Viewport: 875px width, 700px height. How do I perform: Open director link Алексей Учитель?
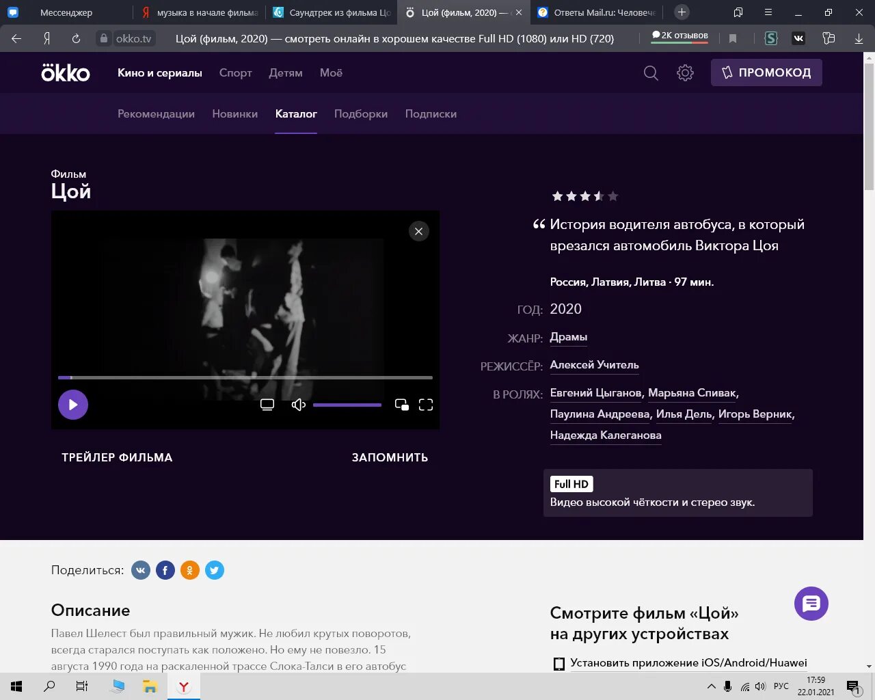pyautogui.click(x=595, y=365)
